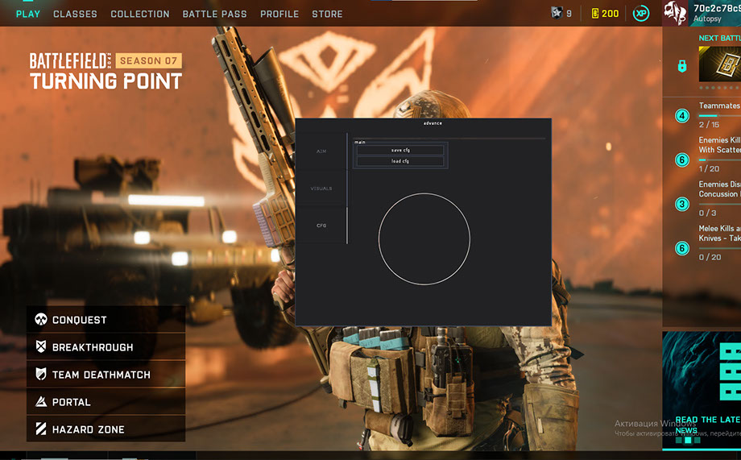Click the next Battle Pass reward thumbnail
This screenshot has height=460, width=741.
pos(719,64)
